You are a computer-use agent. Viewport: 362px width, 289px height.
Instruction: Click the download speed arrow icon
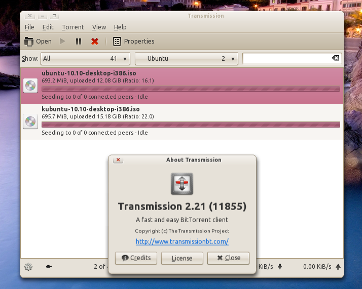coord(280,267)
